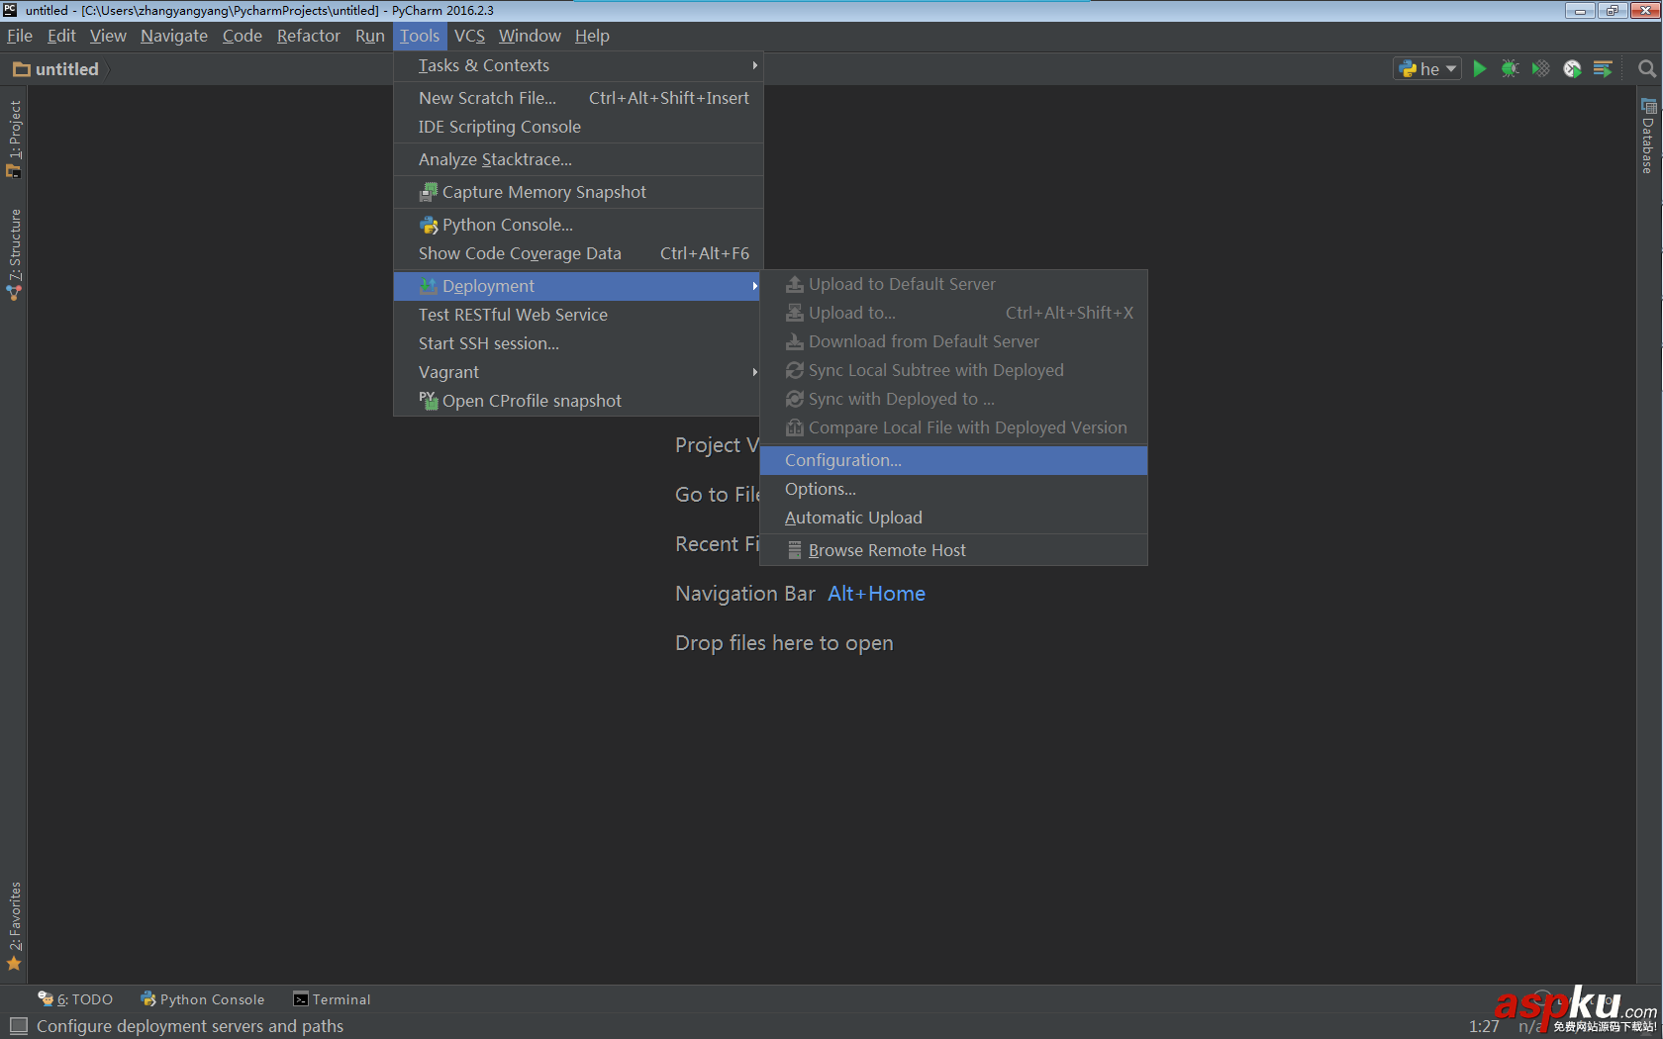Open the Python Console tool window tab
This screenshot has width=1663, height=1039.
coord(203,999)
